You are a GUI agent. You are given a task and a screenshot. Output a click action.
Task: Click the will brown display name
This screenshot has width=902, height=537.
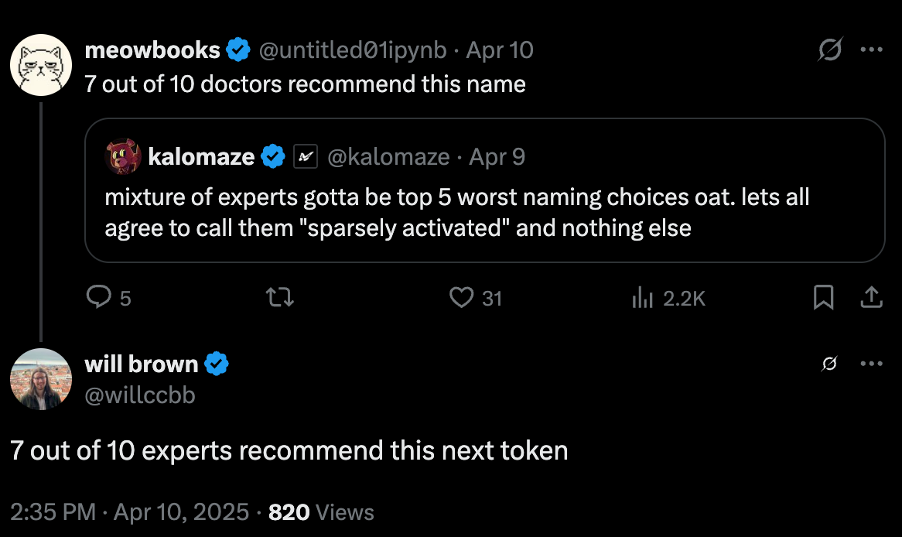(142, 364)
